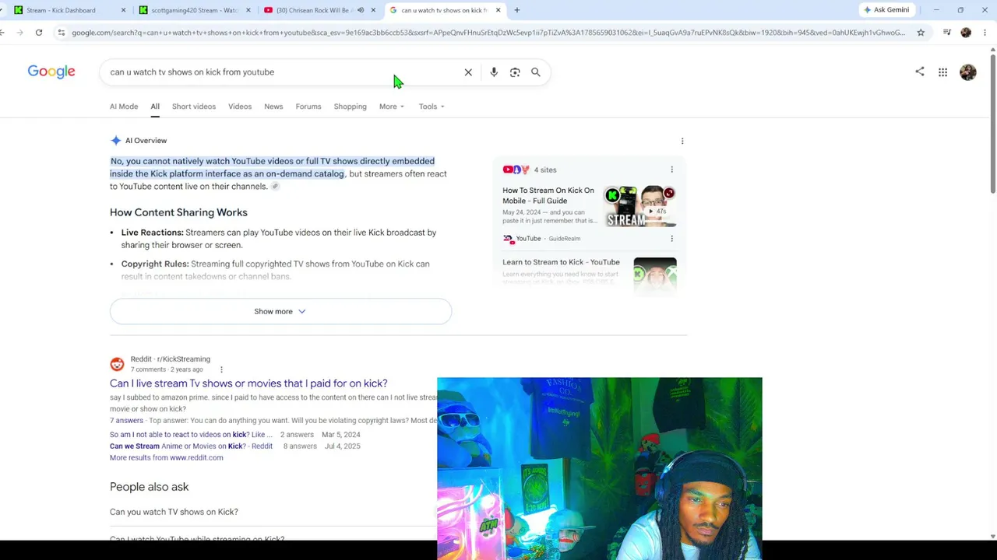Open the '7 answers' link
The width and height of the screenshot is (997, 560).
point(126,421)
